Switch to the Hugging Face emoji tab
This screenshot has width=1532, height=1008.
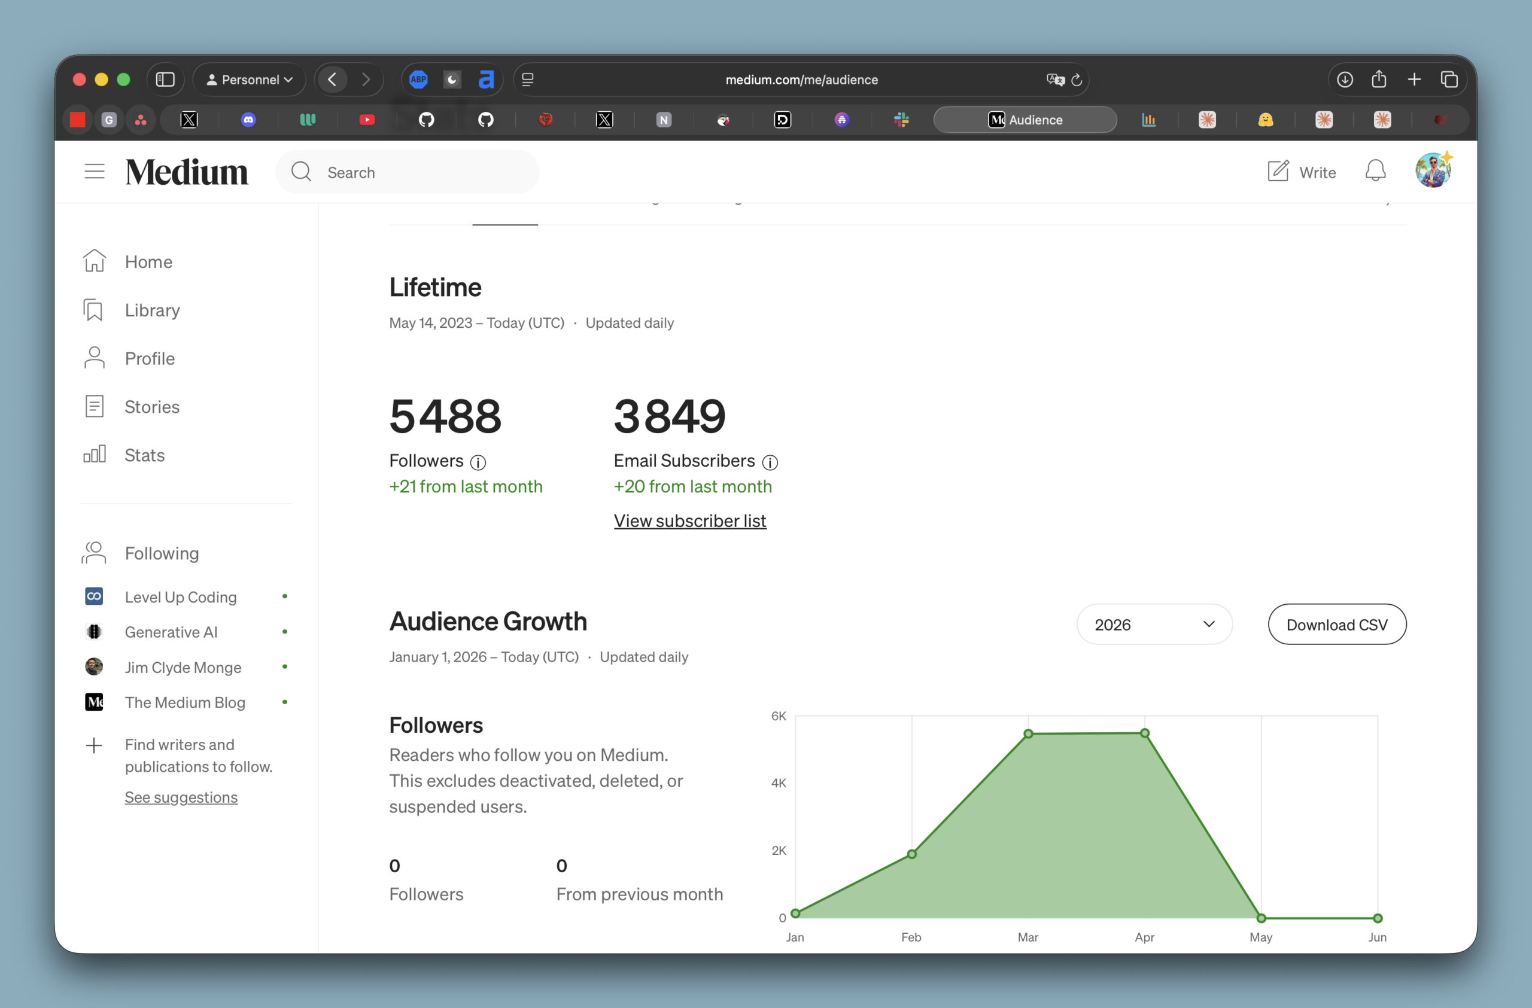pyautogui.click(x=1266, y=120)
